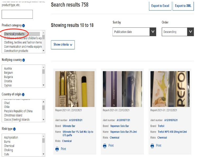Click the Notifying country list scrollbar

pos(43,76)
